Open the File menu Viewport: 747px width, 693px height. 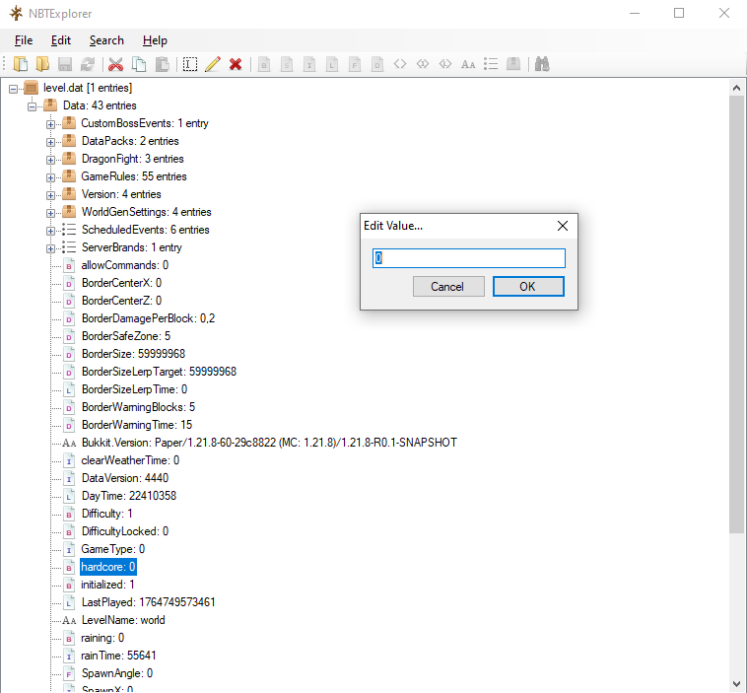point(24,40)
